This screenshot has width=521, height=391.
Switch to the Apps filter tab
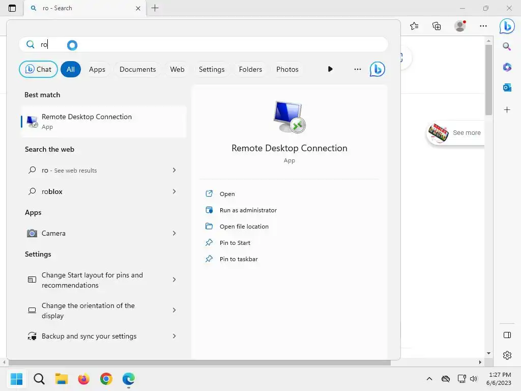[97, 69]
